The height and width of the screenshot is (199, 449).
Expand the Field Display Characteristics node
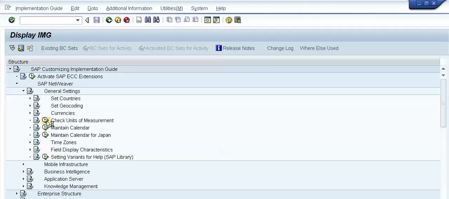coord(30,150)
